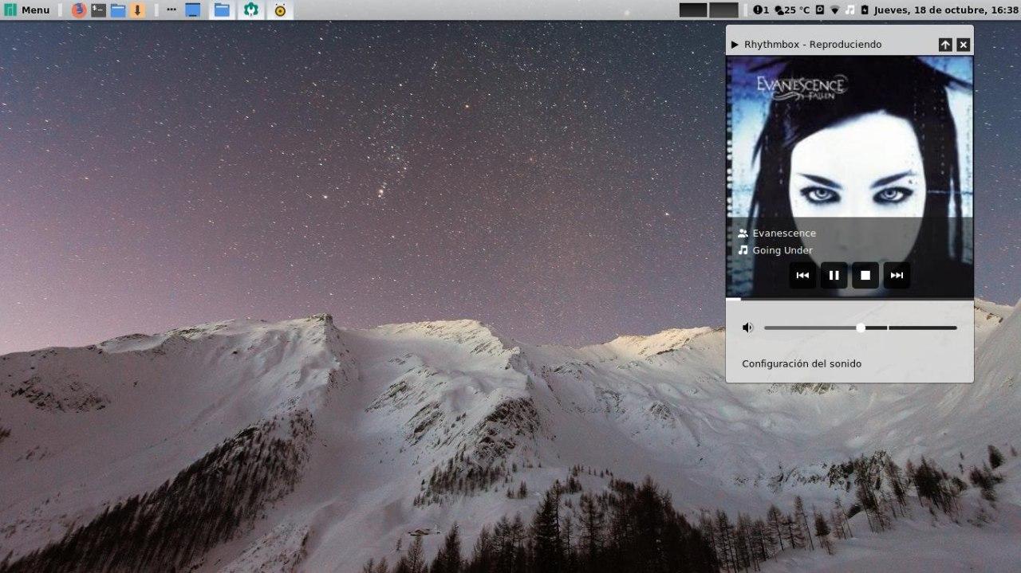Image resolution: width=1021 pixels, height=573 pixels.
Task: Switch to the first workspace
Action: (x=693, y=10)
